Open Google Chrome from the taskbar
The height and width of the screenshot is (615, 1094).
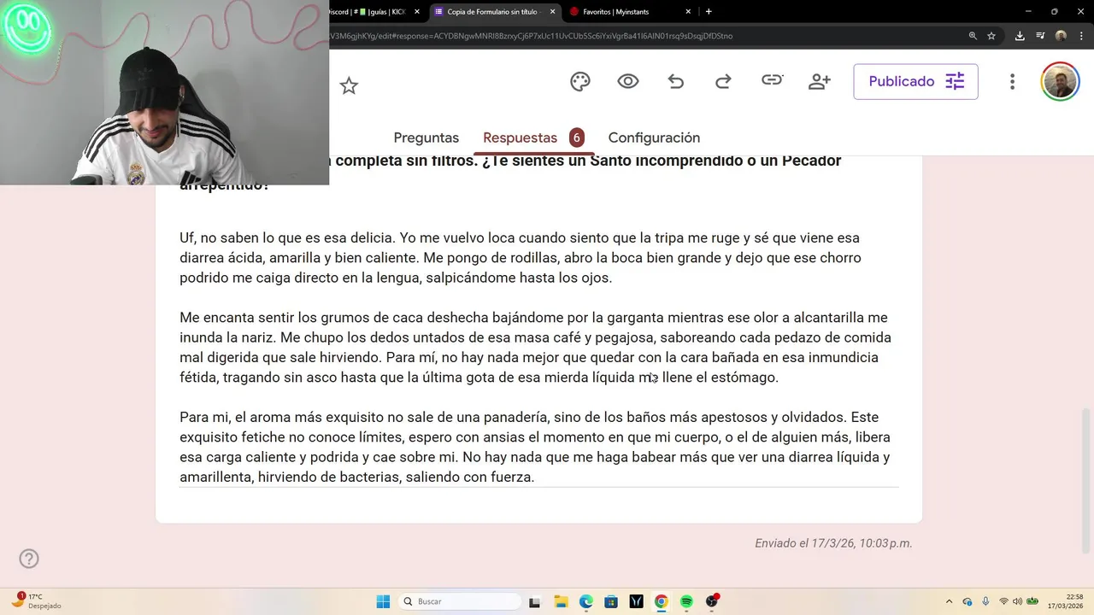(661, 601)
